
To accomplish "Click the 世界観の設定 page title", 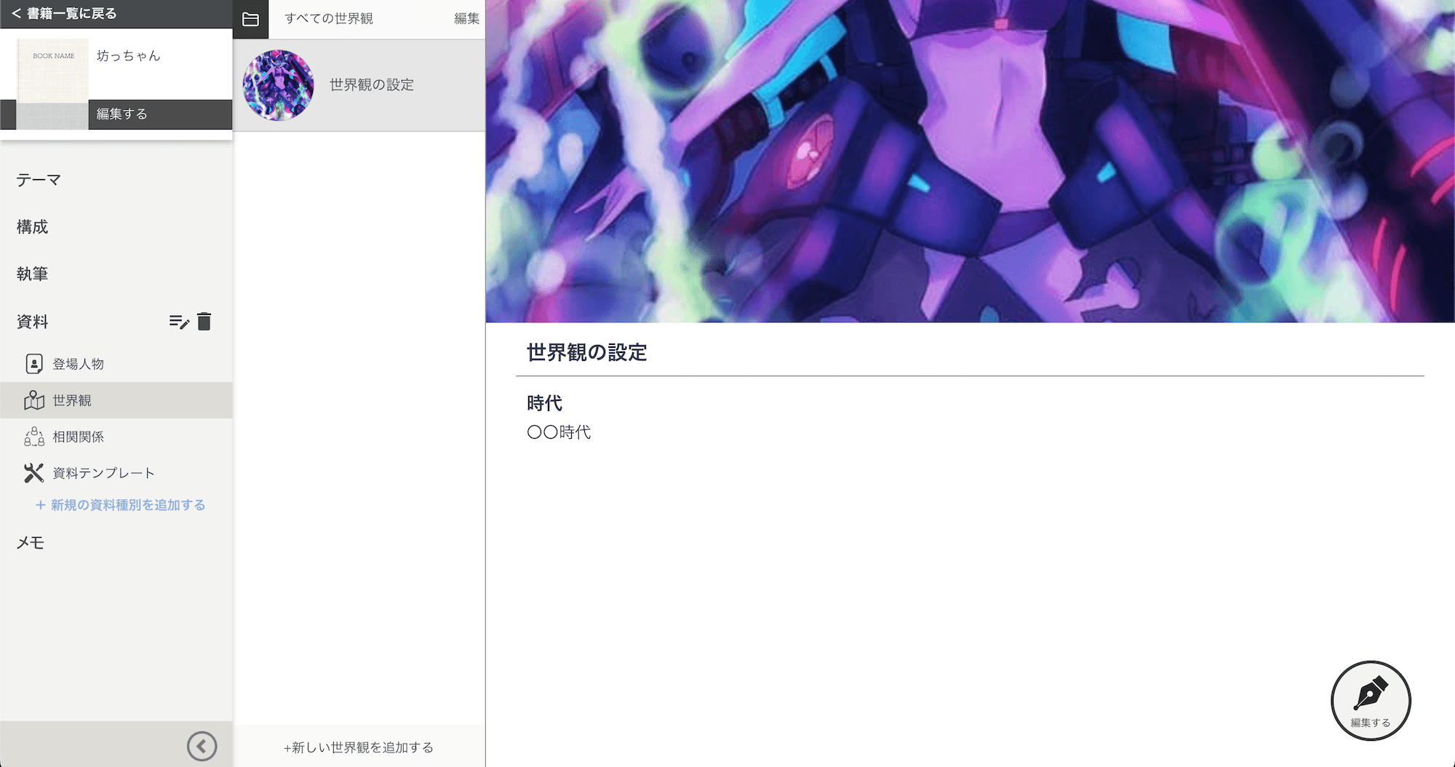I will point(587,353).
